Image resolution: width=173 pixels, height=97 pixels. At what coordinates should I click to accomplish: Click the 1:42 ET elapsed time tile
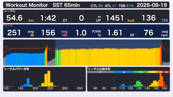(53, 18)
